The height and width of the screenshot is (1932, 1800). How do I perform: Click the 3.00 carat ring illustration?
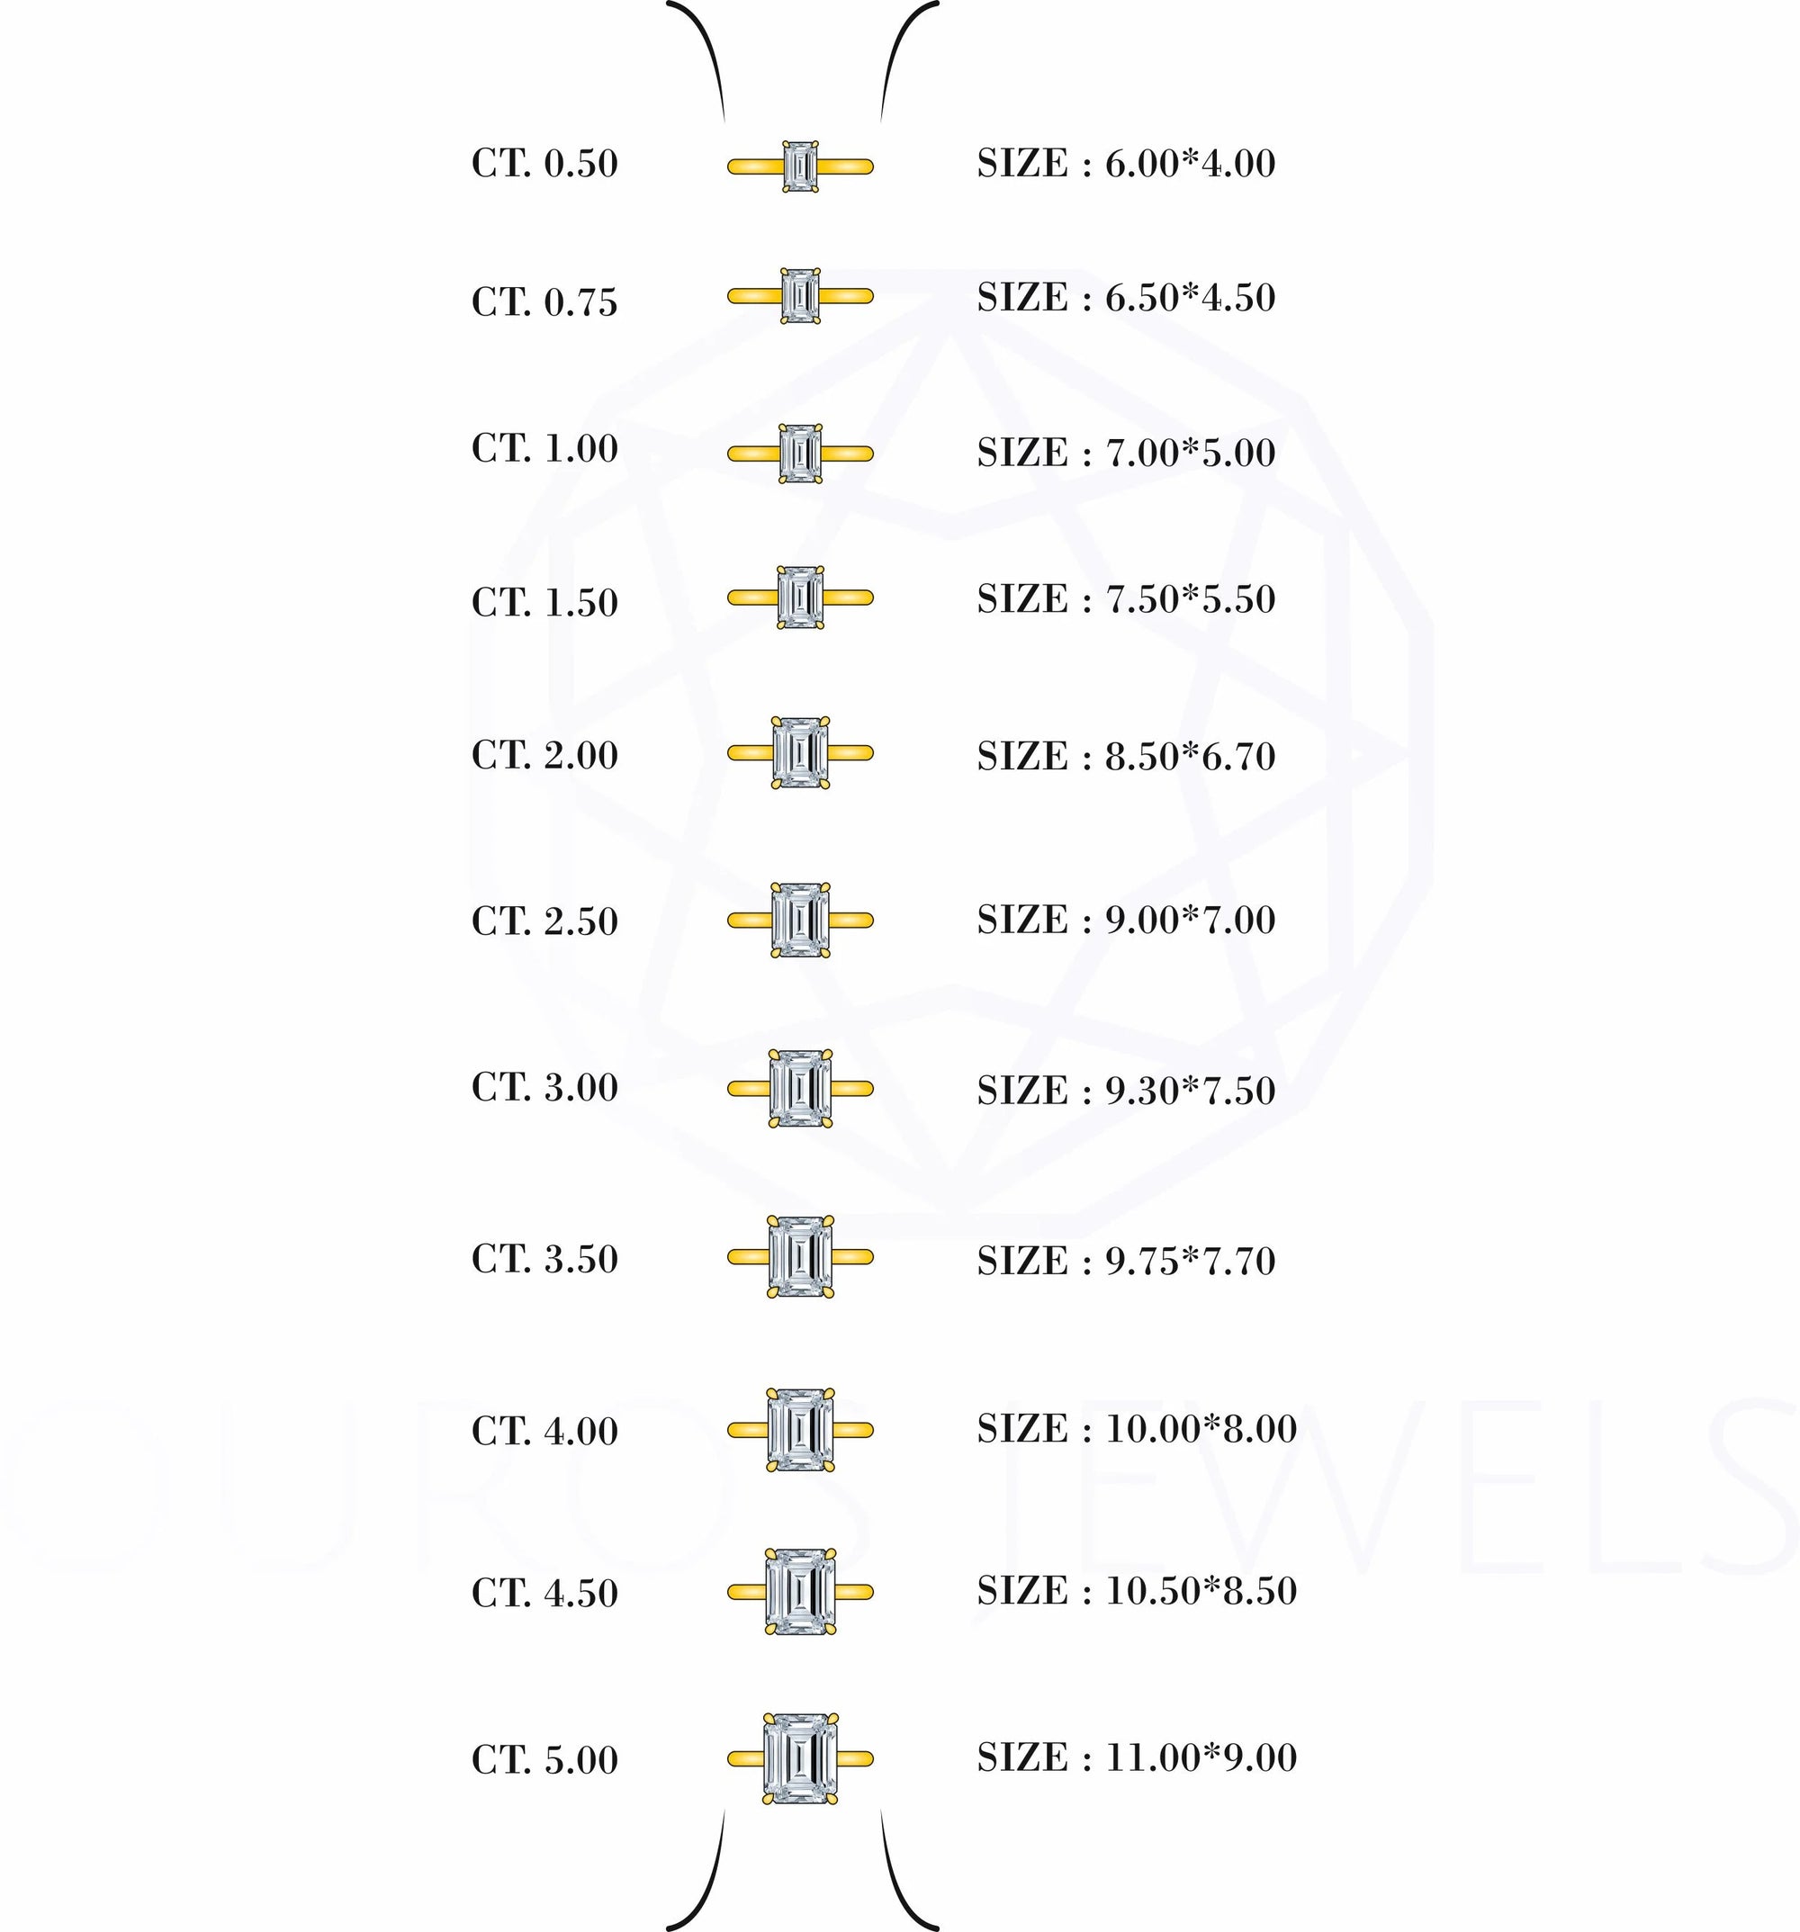click(x=800, y=1089)
